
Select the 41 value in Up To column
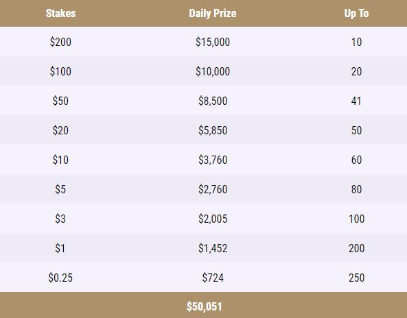(x=356, y=101)
